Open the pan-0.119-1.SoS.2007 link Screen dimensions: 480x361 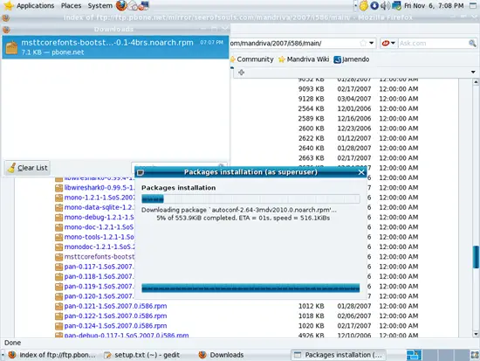pos(99,286)
